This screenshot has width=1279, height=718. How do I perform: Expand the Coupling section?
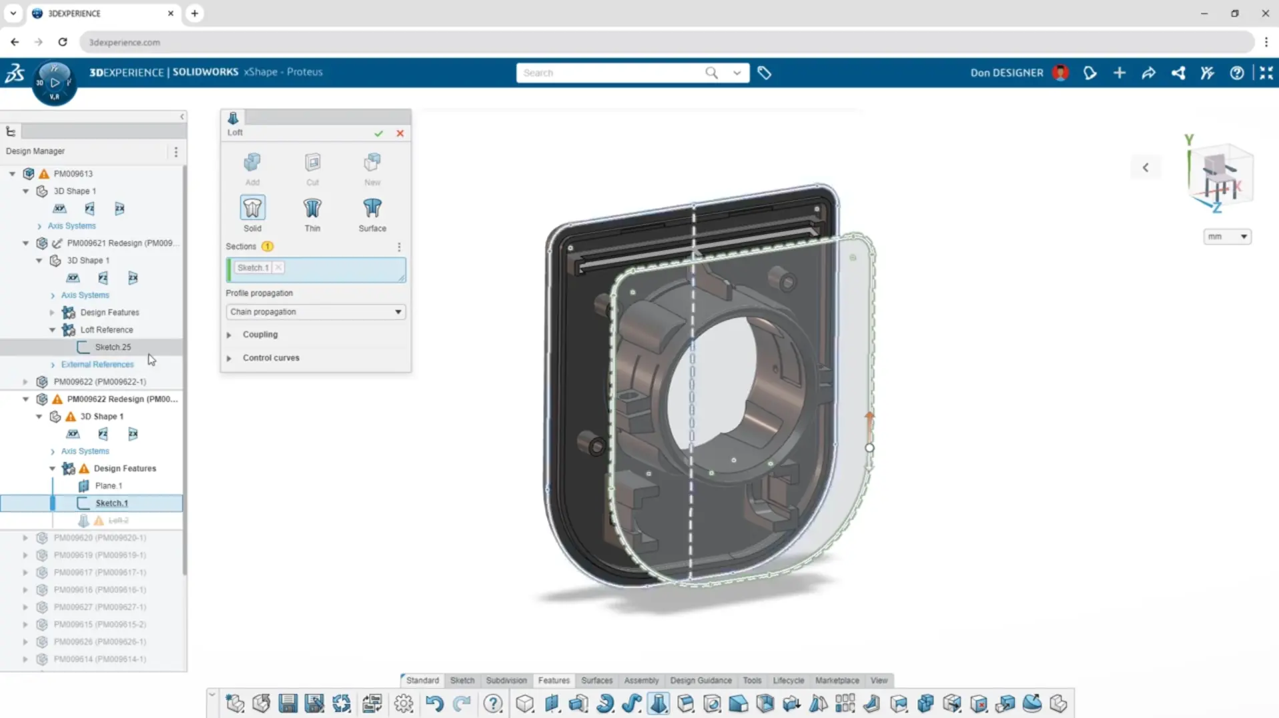point(229,335)
